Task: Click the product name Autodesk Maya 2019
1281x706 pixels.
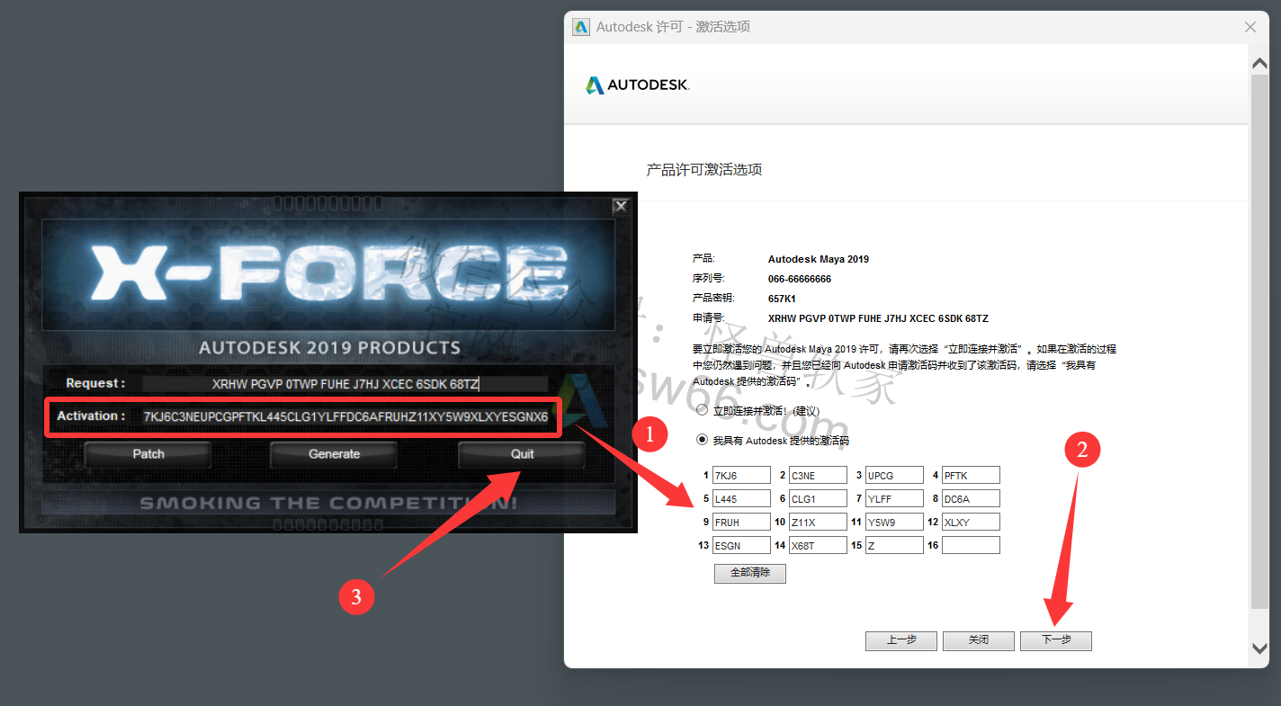Action: point(819,259)
